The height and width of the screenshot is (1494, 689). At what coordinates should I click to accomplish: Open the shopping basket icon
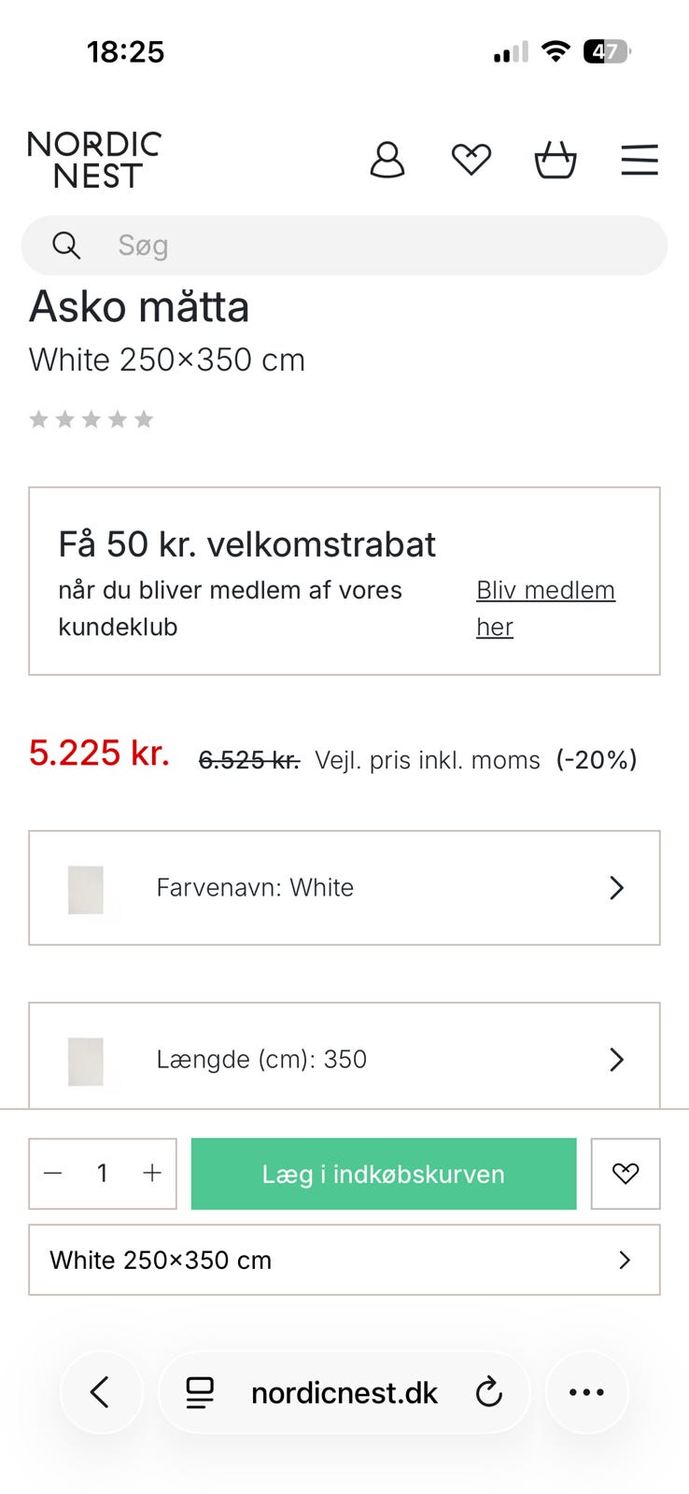(x=555, y=160)
